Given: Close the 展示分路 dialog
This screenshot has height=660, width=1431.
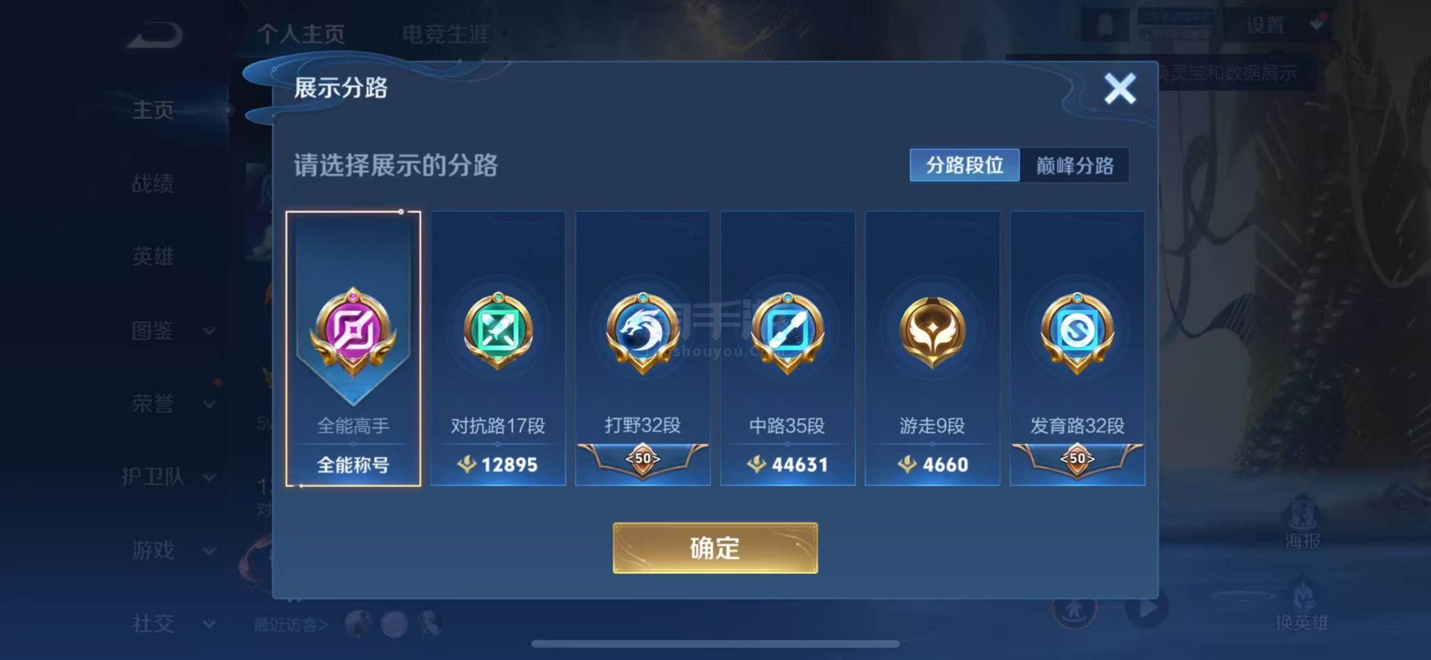Looking at the screenshot, I should click(x=1120, y=89).
